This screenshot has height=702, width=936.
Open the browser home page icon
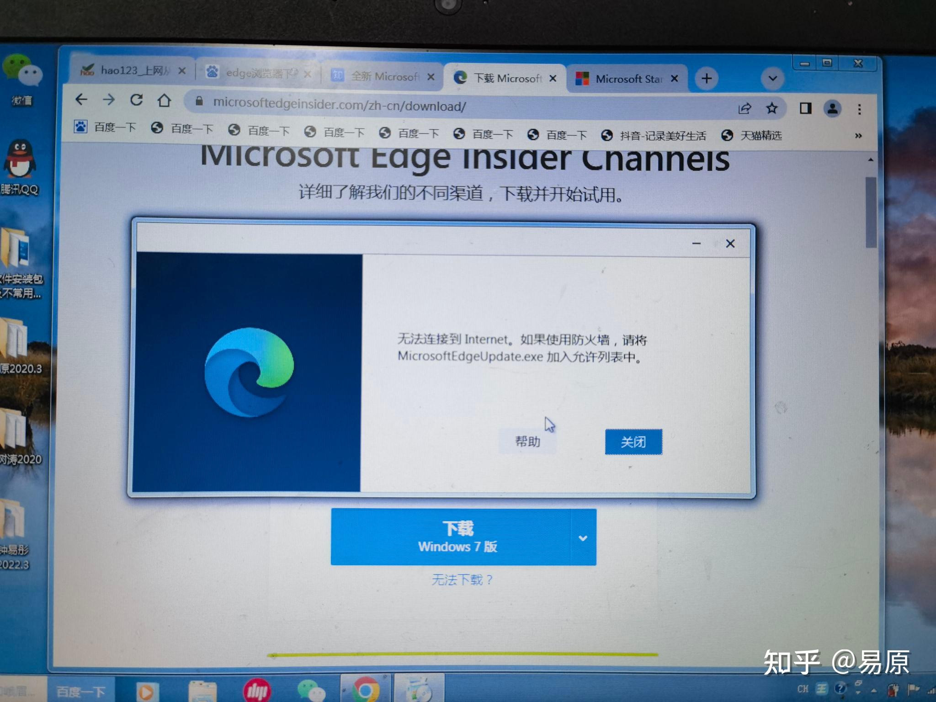tap(164, 100)
